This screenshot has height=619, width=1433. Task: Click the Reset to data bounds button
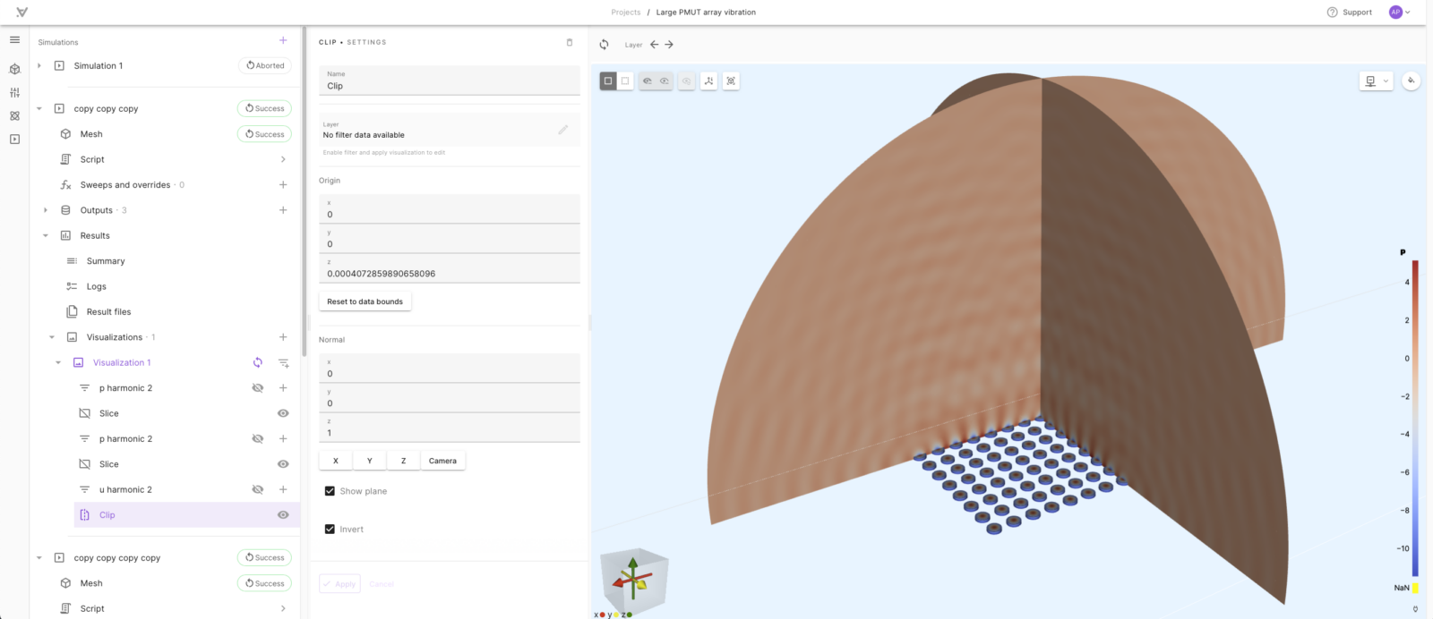point(365,301)
